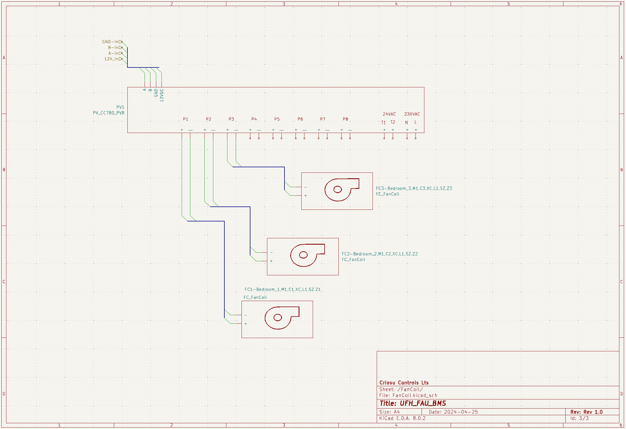Select the FC3-Bedroom_3 reference text
Image resolution: width=626 pixels, height=429 pixels.
[x=414, y=189]
